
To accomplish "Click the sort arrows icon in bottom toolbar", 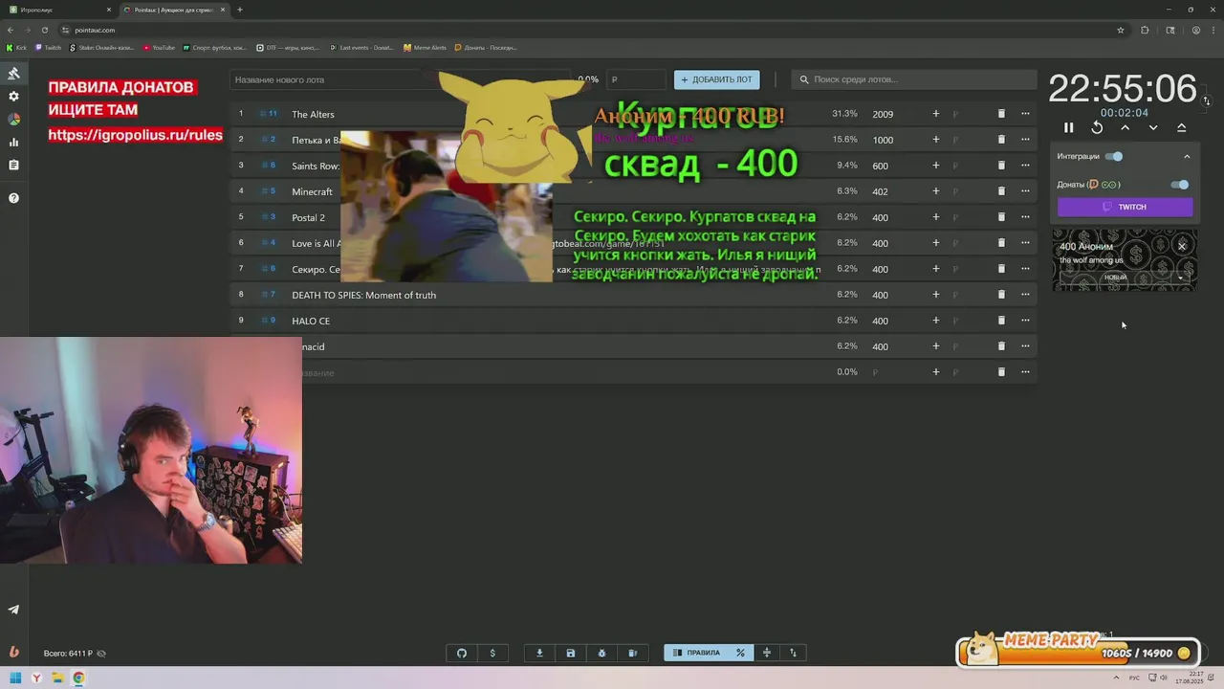I will coord(793,653).
